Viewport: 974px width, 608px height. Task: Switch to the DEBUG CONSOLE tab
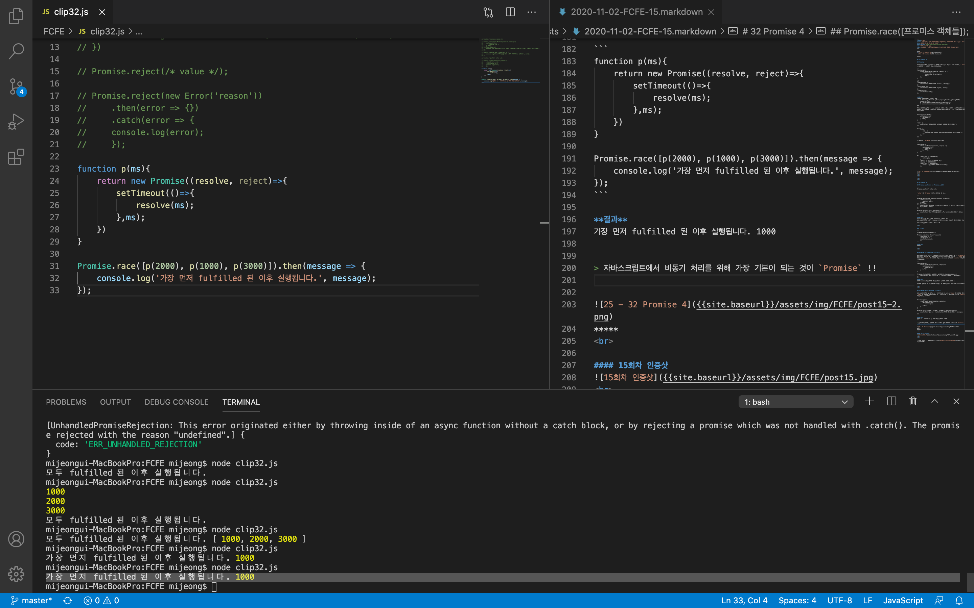[x=177, y=402]
